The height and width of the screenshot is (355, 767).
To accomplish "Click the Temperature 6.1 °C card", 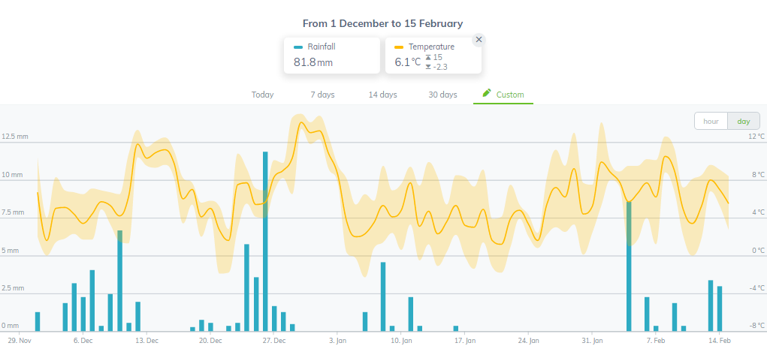I will (433, 56).
